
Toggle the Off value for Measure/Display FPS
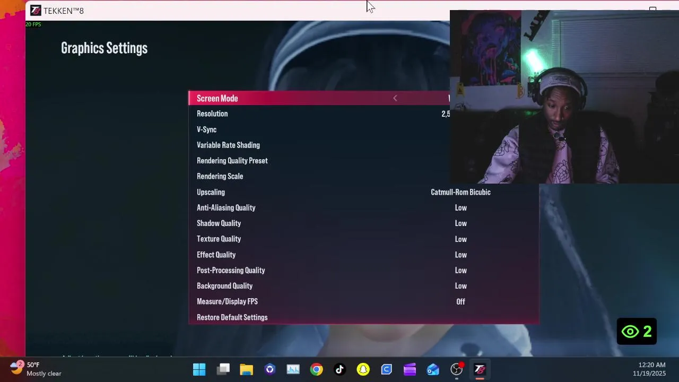[460, 301]
